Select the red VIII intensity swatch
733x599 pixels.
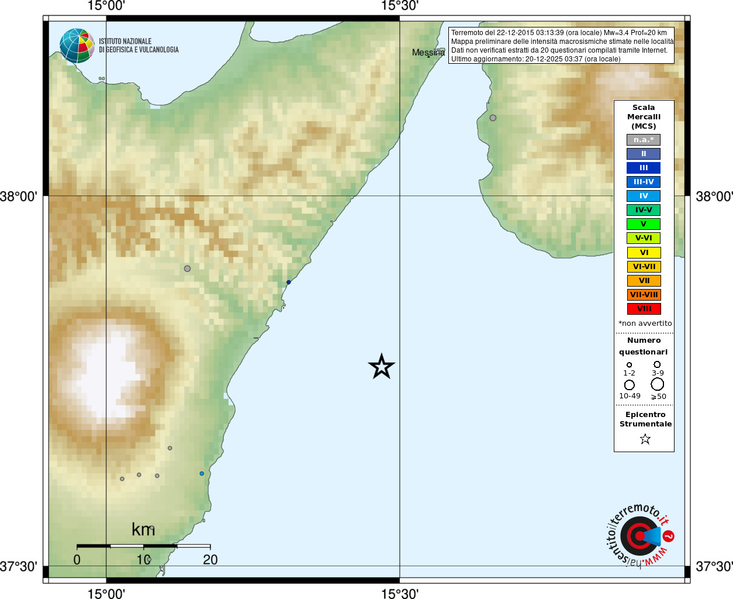(644, 309)
